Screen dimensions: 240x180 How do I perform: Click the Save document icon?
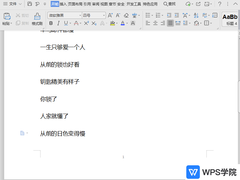coord(29,4)
